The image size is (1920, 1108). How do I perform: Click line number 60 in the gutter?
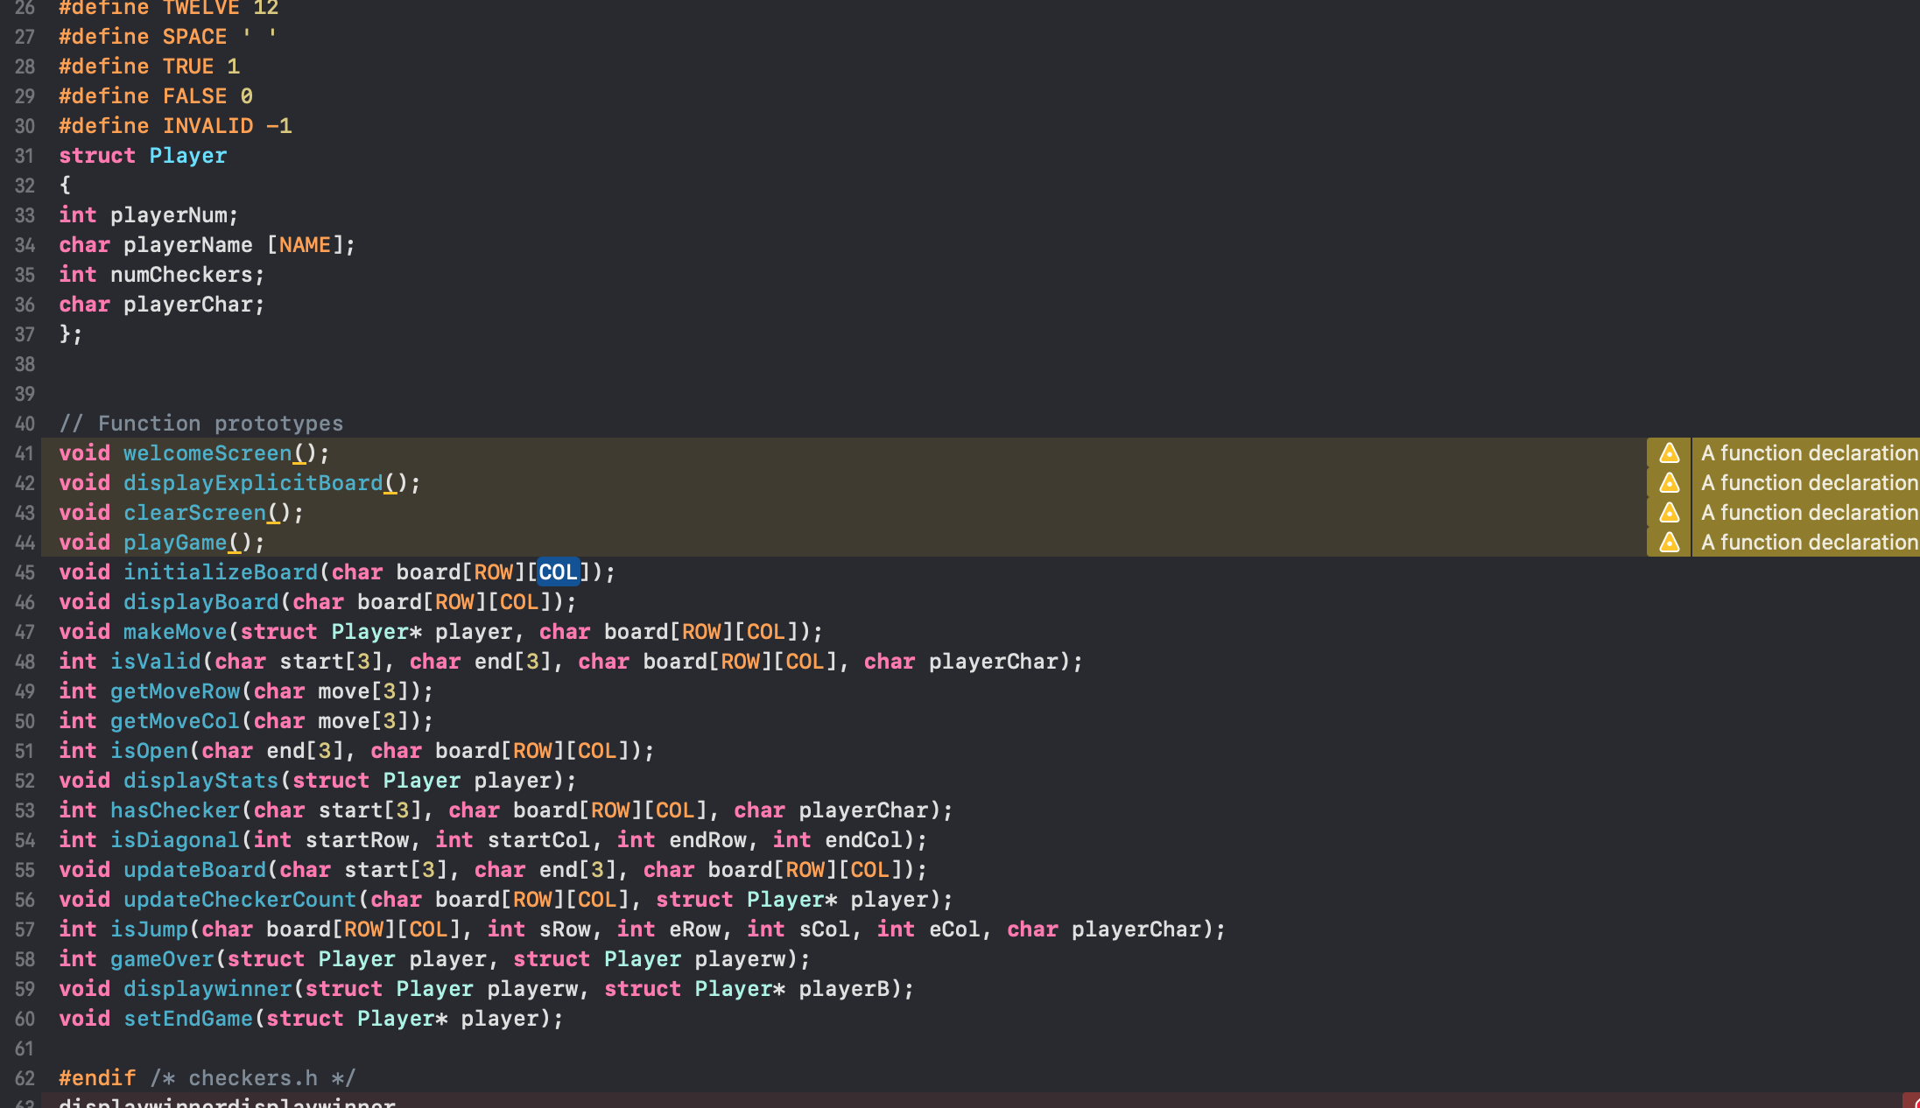point(25,1018)
